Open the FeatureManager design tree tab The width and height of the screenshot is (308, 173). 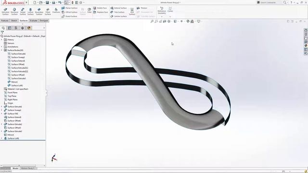click(3, 28)
